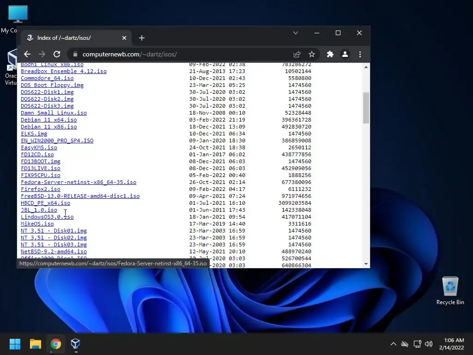473x355 pixels.
Task: Open the FD12CD.iso link
Action: tap(37, 154)
